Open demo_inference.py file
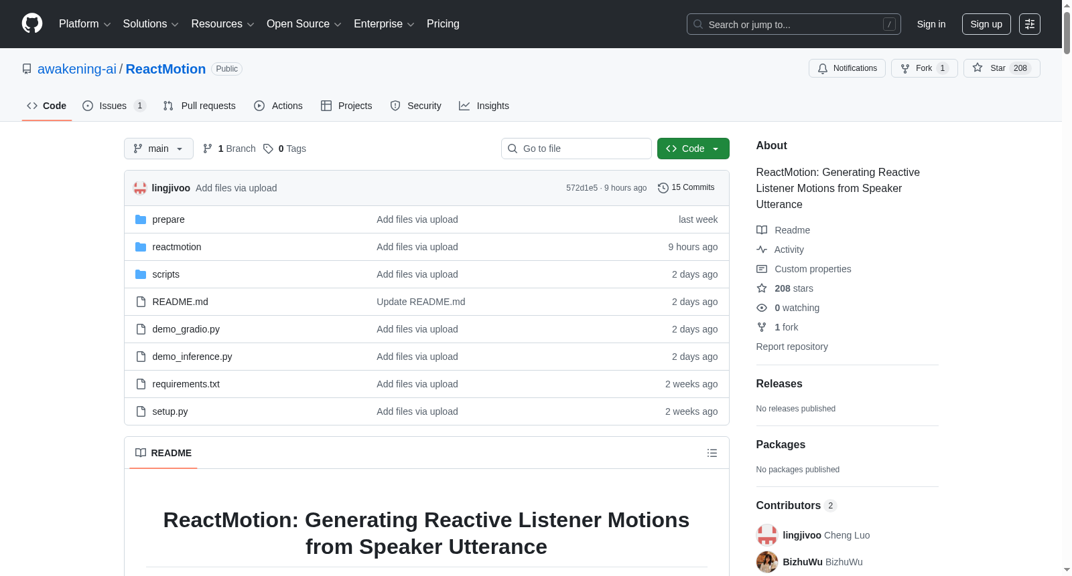 pyautogui.click(x=192, y=357)
